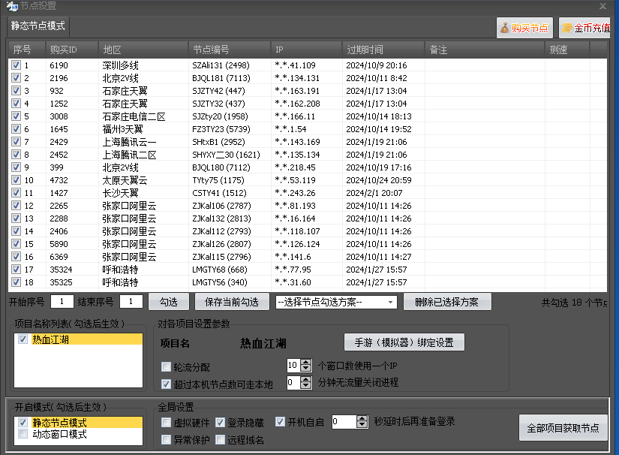The image size is (619, 455).
Task: Enable the 轮流分配 checkbox
Action: (x=167, y=366)
